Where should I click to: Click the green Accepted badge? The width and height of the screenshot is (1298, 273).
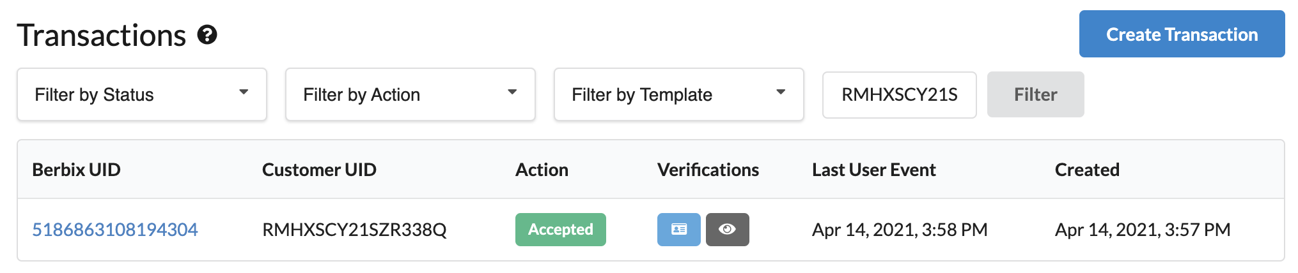561,230
